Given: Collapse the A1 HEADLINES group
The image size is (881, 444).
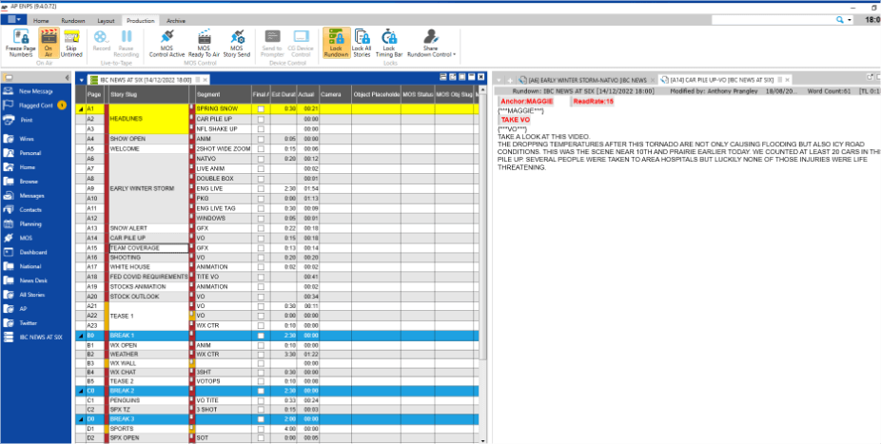Looking at the screenshot, I should (x=80, y=109).
